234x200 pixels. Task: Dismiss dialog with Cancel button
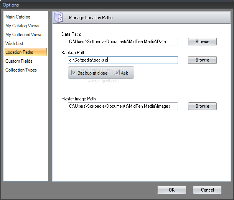coord(207,190)
